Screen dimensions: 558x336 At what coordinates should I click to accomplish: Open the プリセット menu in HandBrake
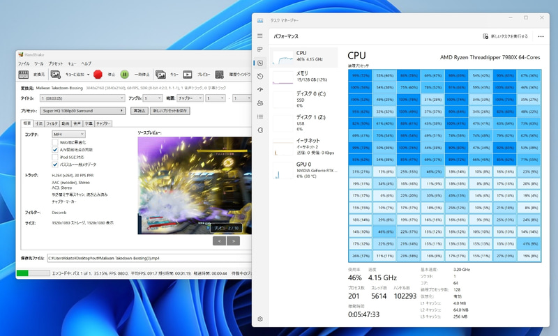click(56, 63)
